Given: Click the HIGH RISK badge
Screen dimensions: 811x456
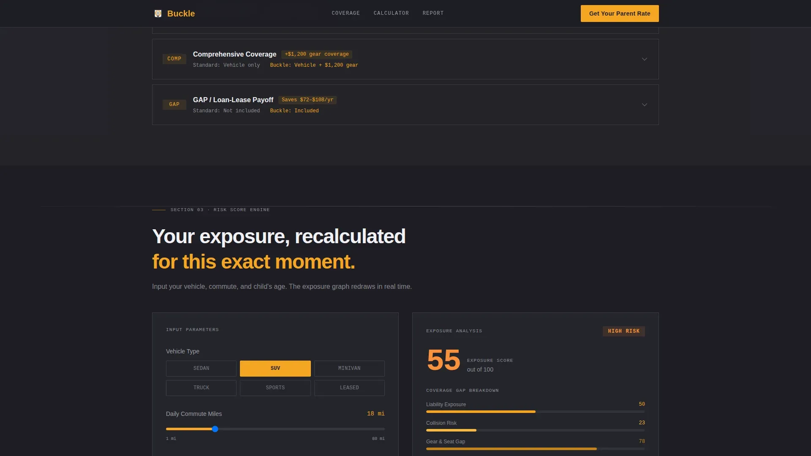Looking at the screenshot, I should (x=623, y=331).
